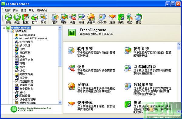Select 安装的节目 tree item
This screenshot has width=182, height=119.
[26, 42]
